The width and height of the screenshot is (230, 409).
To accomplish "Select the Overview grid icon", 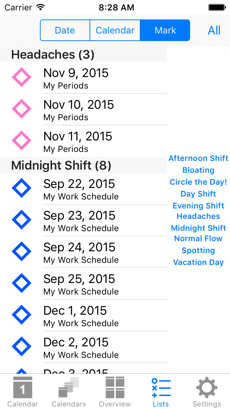I will tap(115, 388).
